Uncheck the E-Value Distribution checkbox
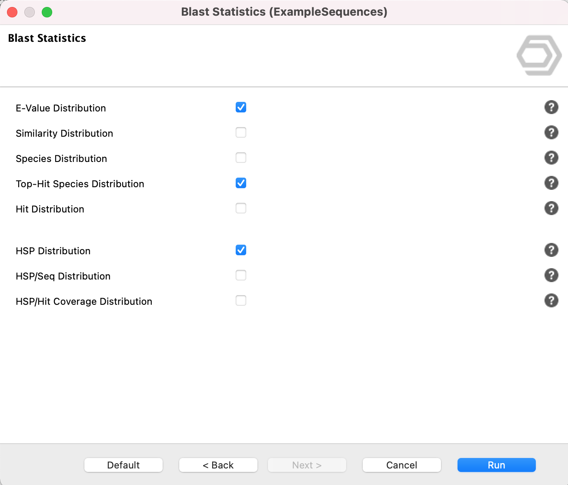 241,107
